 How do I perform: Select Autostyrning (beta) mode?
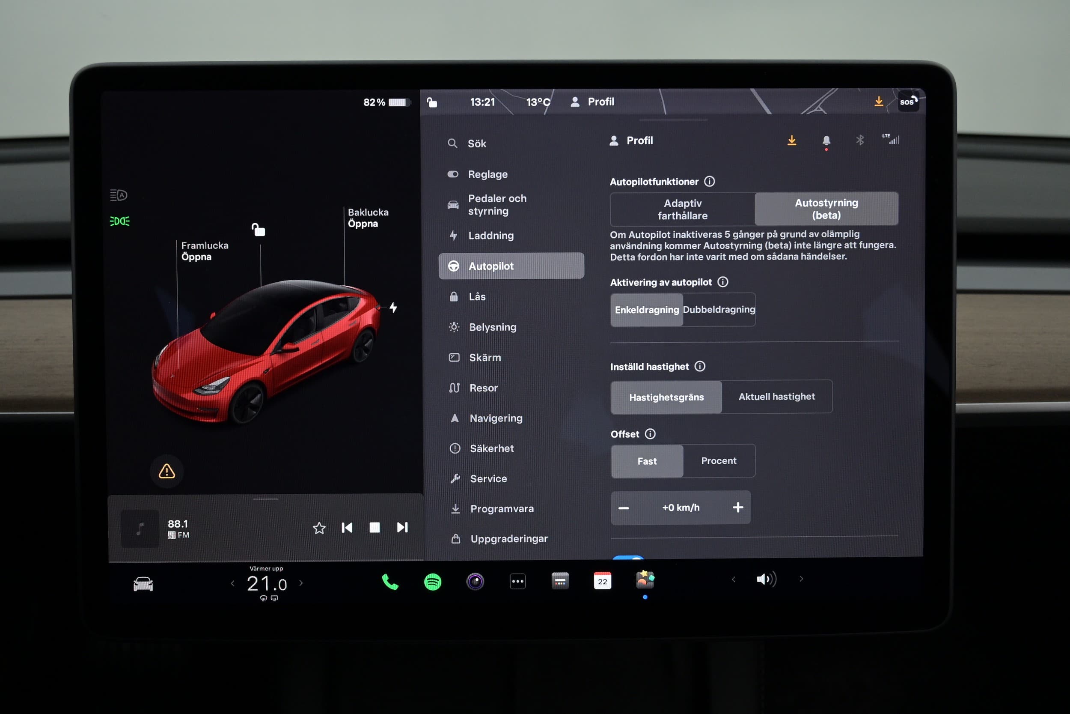(826, 209)
